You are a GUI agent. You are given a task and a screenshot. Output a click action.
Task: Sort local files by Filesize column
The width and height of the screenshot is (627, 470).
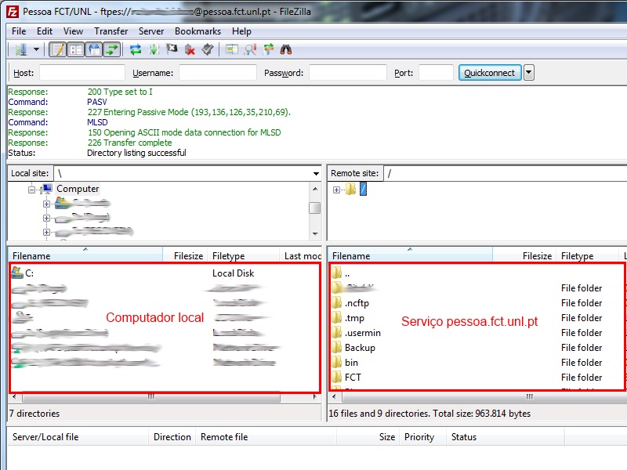185,256
